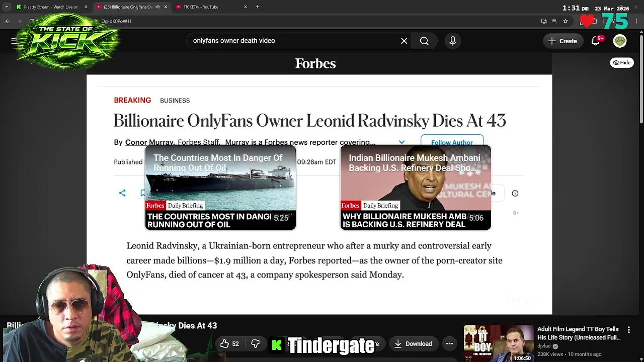Like the video with thumbs up
The image size is (644, 362).
(x=229, y=344)
